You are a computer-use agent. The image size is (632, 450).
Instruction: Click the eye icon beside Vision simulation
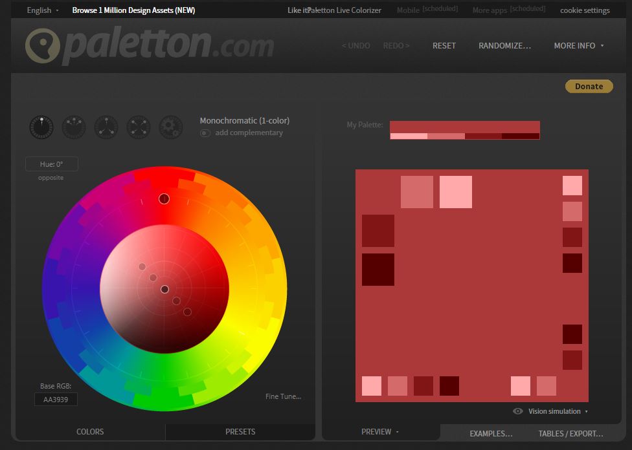(518, 411)
